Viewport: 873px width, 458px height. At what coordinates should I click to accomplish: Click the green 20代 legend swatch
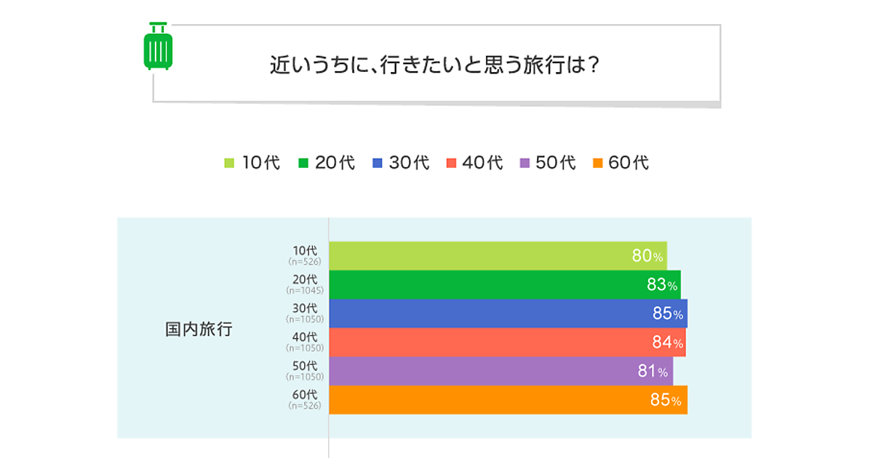coord(303,163)
